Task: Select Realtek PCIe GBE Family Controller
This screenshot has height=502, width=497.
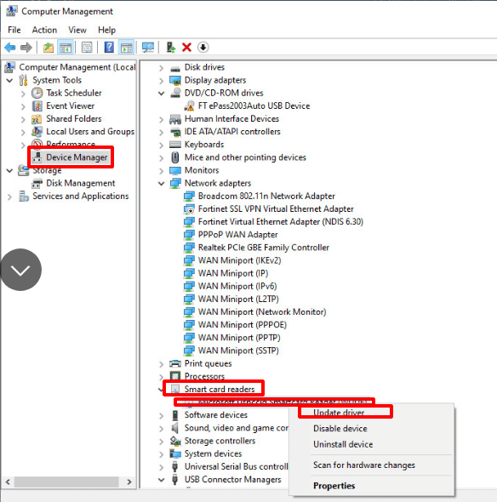Action: coord(264,248)
